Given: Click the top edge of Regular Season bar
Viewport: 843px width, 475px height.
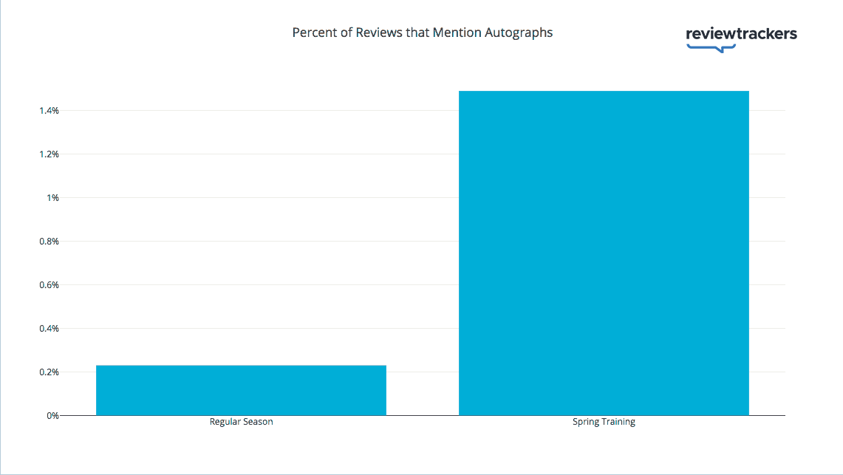Looking at the screenshot, I should click(241, 366).
